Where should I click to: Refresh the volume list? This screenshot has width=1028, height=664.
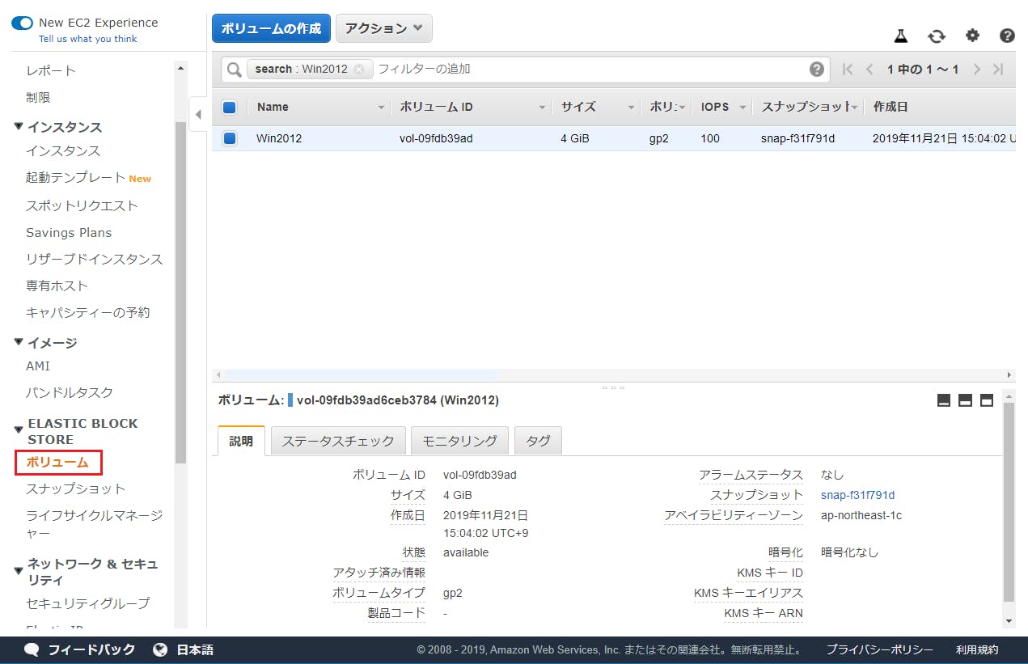click(x=937, y=36)
